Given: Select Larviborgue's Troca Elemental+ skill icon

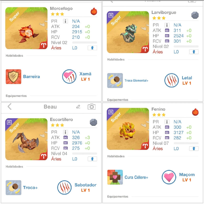Looking at the screenshot, I should 115,81.
